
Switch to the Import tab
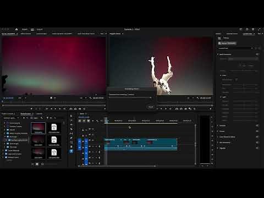click(x=25, y=29)
